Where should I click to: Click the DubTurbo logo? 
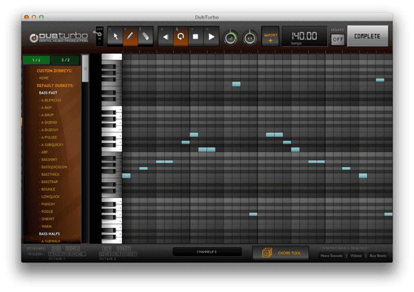59,37
